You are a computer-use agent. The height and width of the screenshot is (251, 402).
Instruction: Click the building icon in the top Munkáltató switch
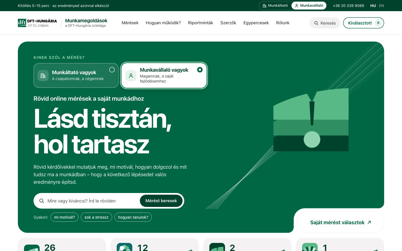click(264, 6)
